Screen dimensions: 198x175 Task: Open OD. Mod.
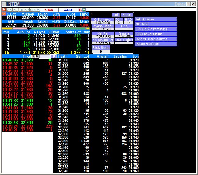point(156,24)
